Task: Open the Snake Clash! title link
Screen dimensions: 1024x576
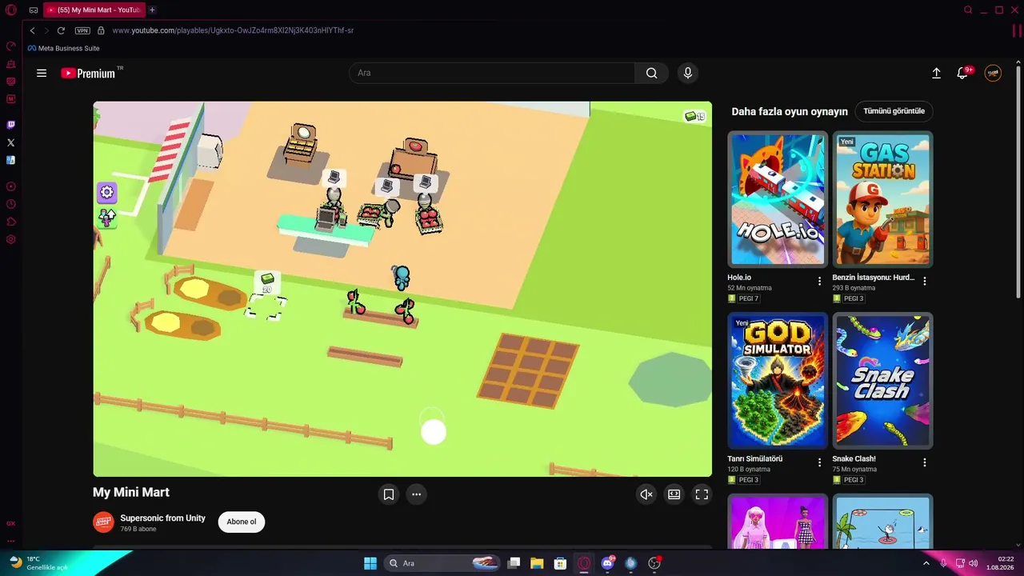Action: [x=854, y=459]
